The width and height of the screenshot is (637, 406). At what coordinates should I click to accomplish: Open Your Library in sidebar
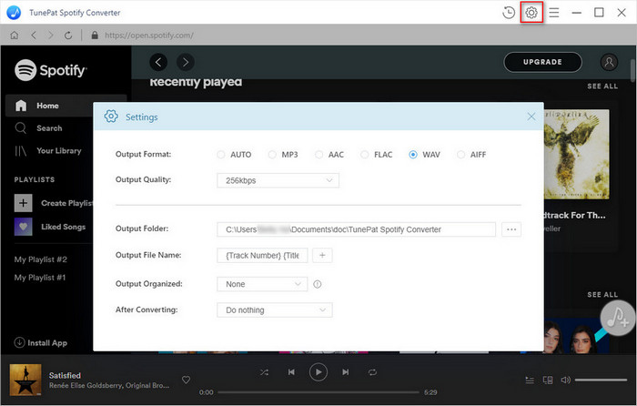point(59,151)
